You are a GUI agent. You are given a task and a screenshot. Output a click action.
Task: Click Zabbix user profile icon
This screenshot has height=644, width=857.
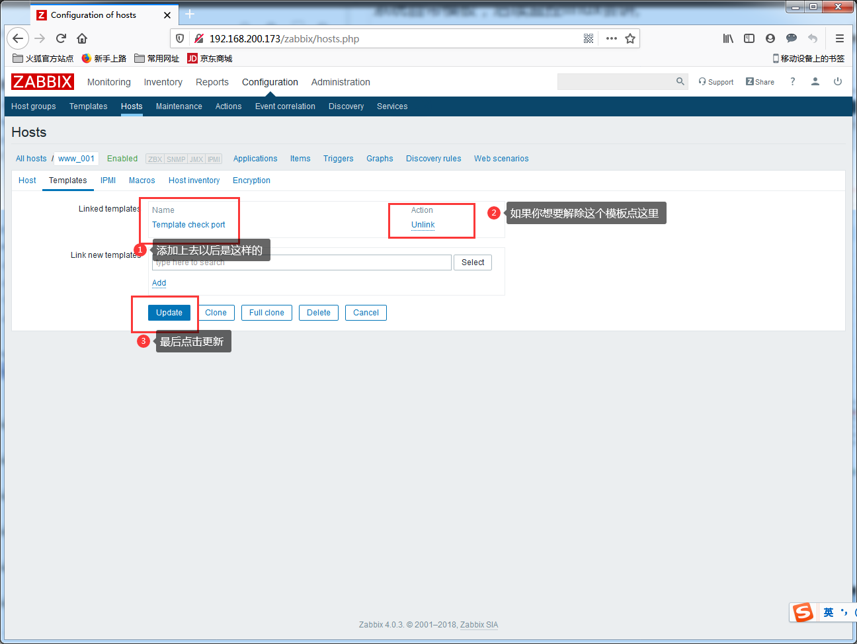coord(815,81)
